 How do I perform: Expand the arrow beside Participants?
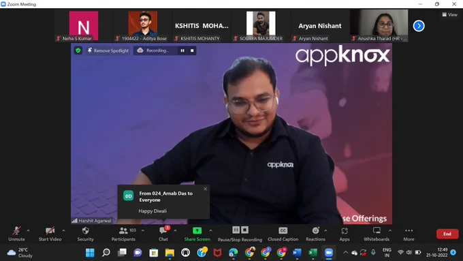(142, 230)
